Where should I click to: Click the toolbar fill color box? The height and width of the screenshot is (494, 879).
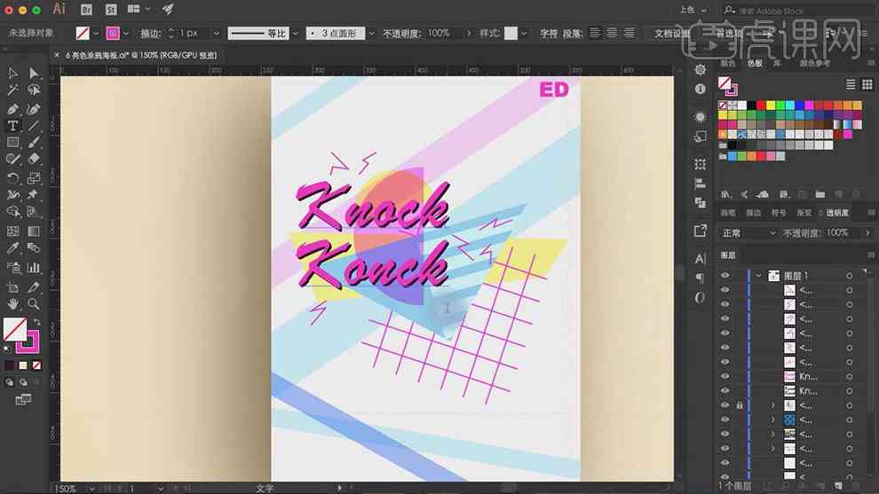15,329
